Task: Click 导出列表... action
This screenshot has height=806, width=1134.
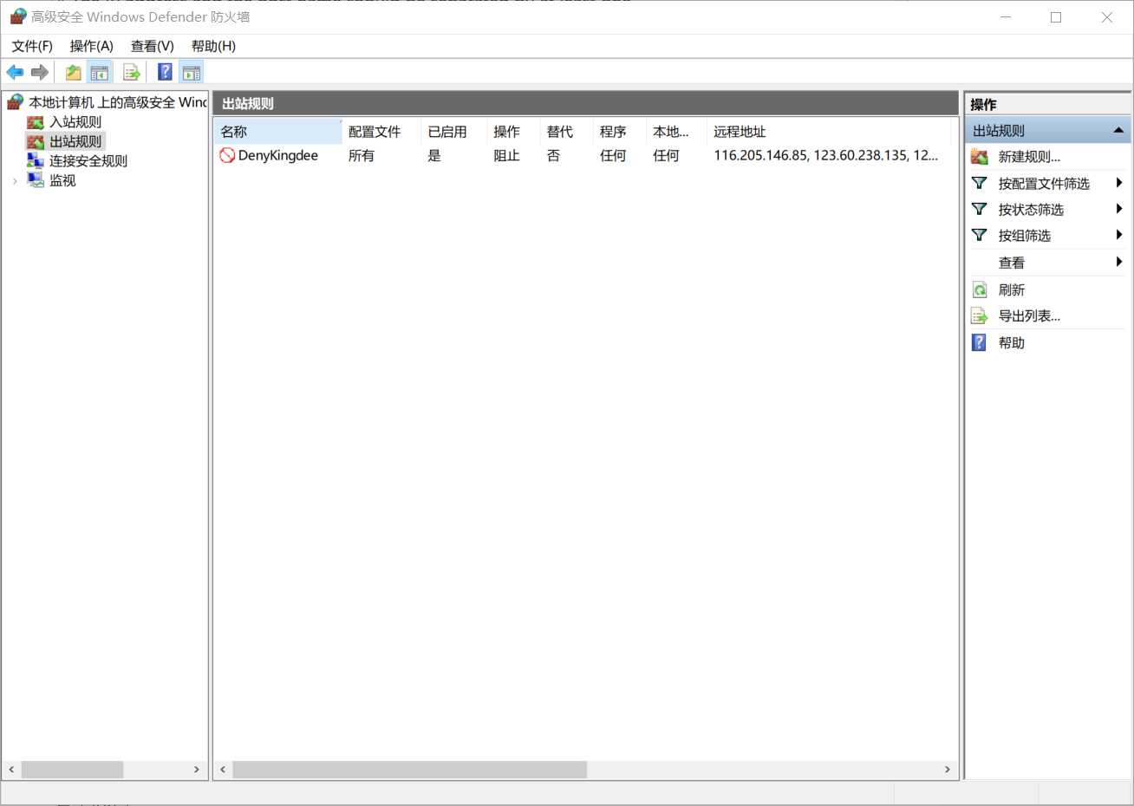Action: click(1029, 315)
